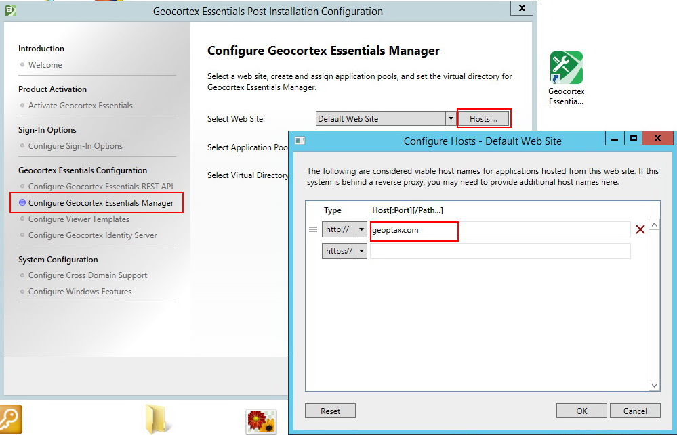This screenshot has height=435, width=677.
Task: Click the 'Product Activation' section heading
Action: (52, 89)
